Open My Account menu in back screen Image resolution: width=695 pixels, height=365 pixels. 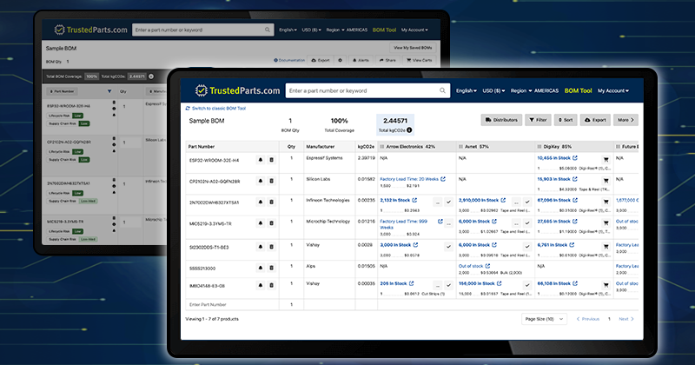(x=414, y=30)
